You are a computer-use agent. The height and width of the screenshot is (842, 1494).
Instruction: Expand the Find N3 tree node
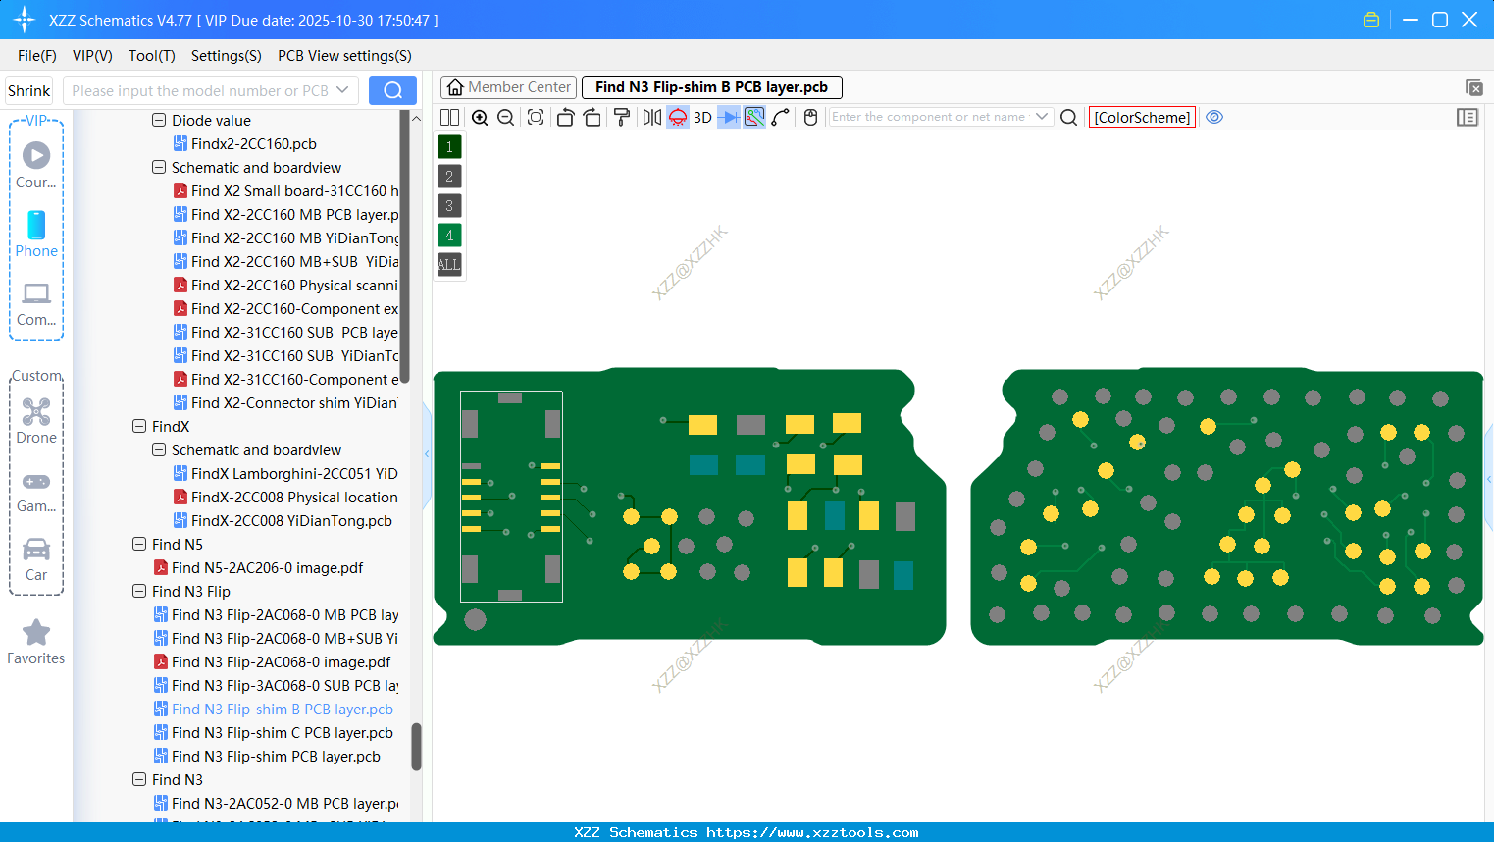tap(139, 779)
